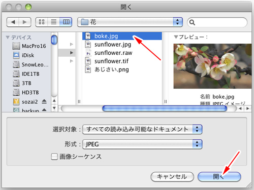Screen dimensions: 254x190
Task: Click the キャンセル button
Action: (172, 177)
